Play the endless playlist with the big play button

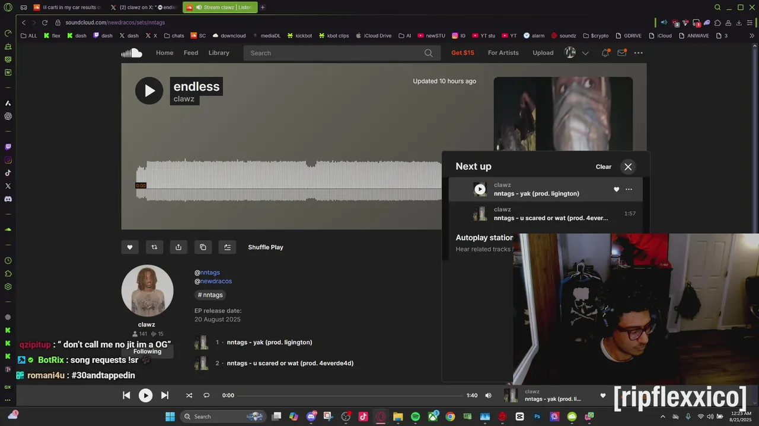(149, 91)
